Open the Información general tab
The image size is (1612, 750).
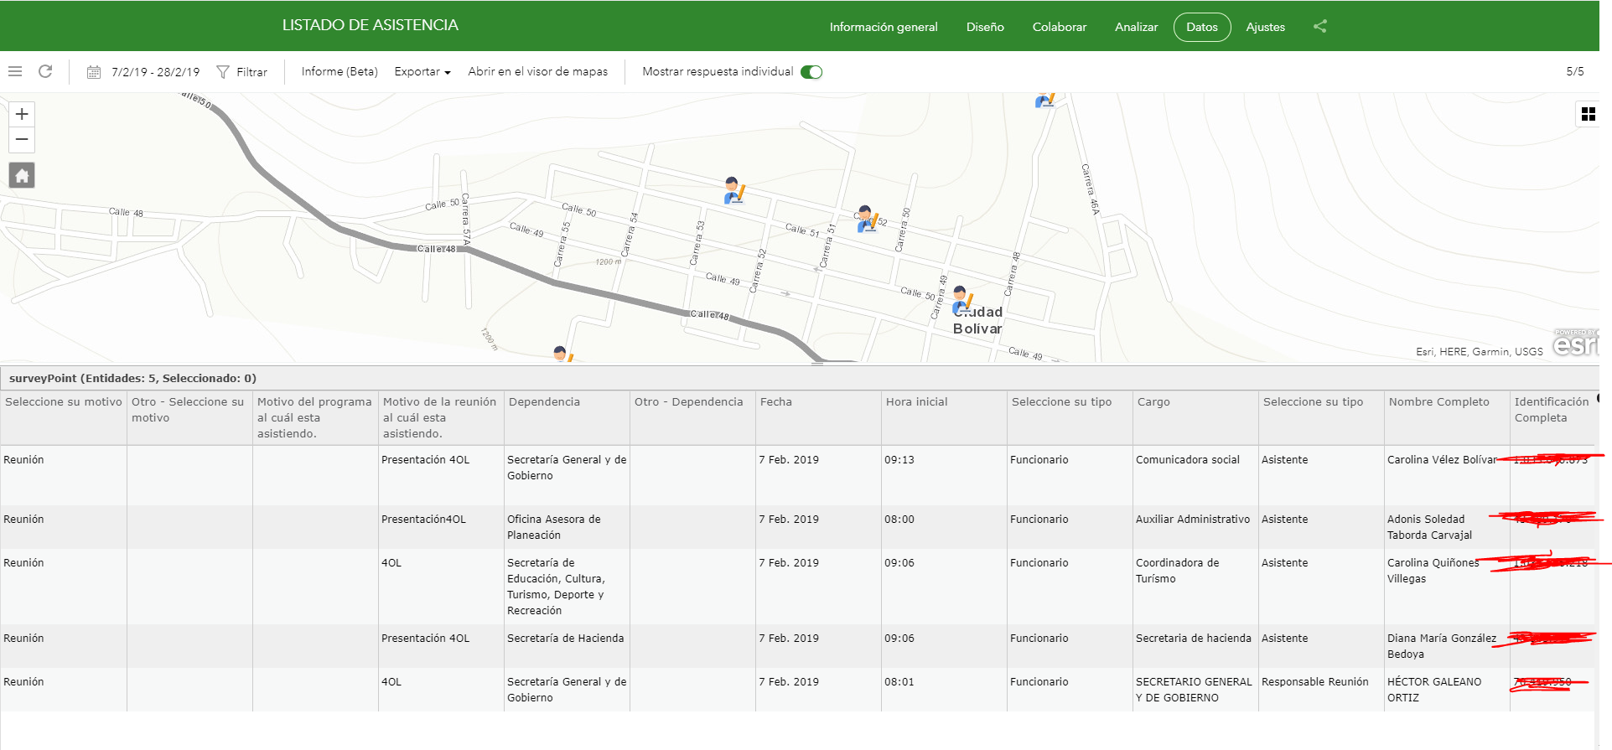883,27
